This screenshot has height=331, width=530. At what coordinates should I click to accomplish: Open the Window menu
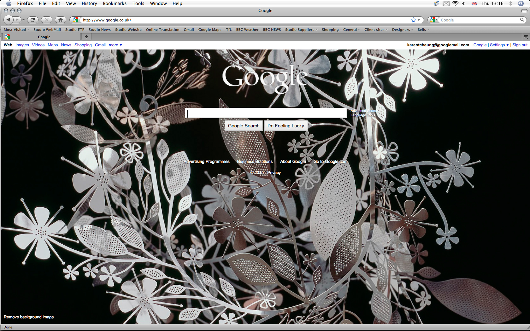pyautogui.click(x=158, y=3)
